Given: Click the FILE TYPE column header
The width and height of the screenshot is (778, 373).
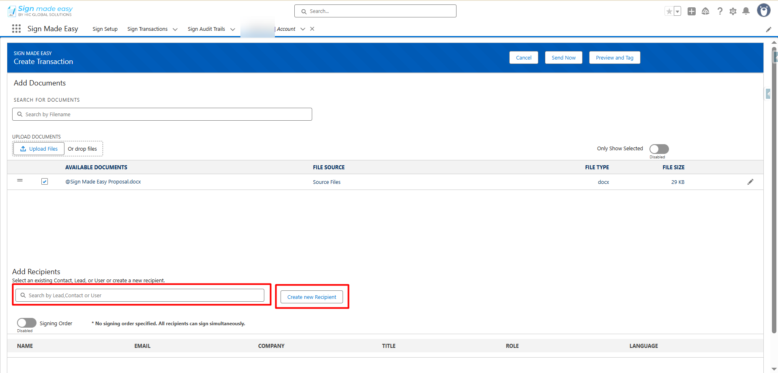Looking at the screenshot, I should coord(597,167).
